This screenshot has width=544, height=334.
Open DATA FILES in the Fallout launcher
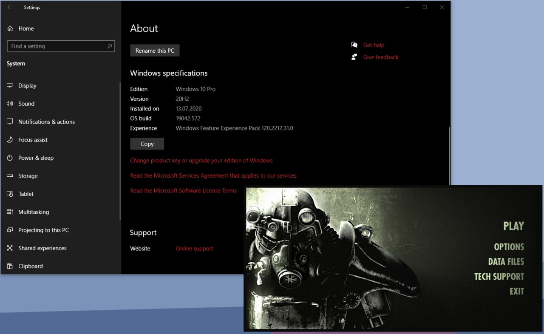click(506, 262)
